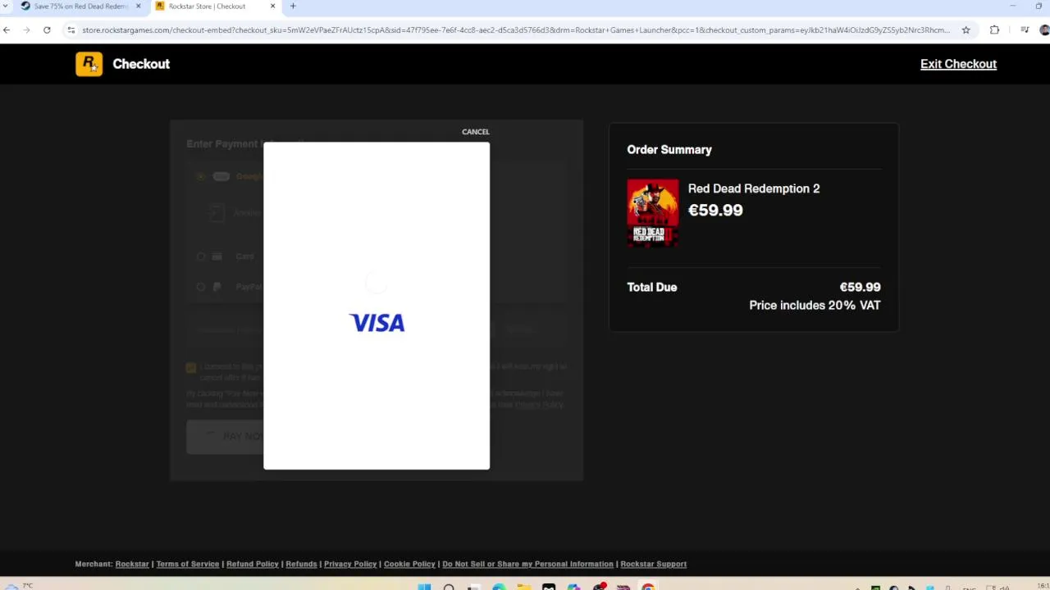The width and height of the screenshot is (1050, 590).
Task: Bookmark this page with star icon
Action: pos(966,30)
